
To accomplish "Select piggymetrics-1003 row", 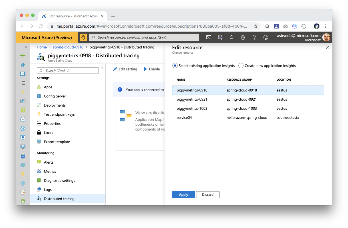I will click(248, 109).
